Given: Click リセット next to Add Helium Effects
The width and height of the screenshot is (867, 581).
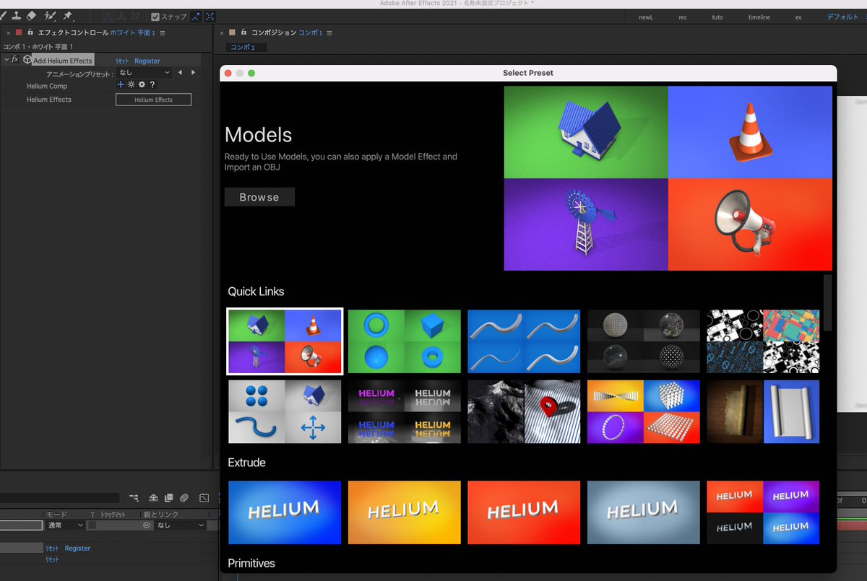Looking at the screenshot, I should click(x=122, y=61).
